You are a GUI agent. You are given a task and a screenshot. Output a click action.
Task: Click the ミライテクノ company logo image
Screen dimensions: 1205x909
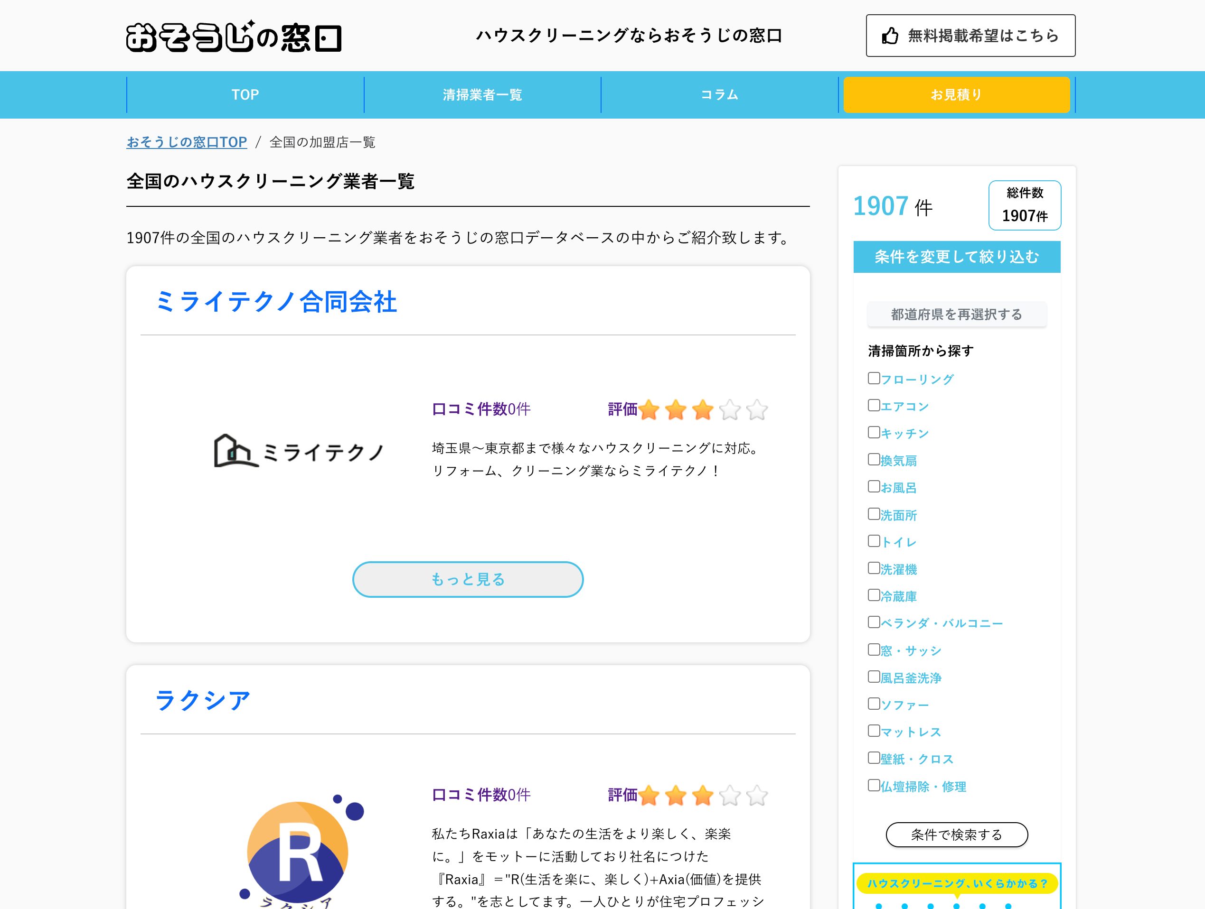coord(299,451)
